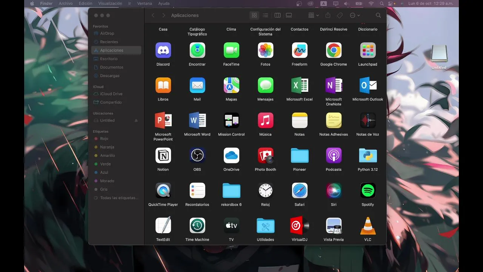
Task: Select Notas Adhesivas icon
Action: 334,121
